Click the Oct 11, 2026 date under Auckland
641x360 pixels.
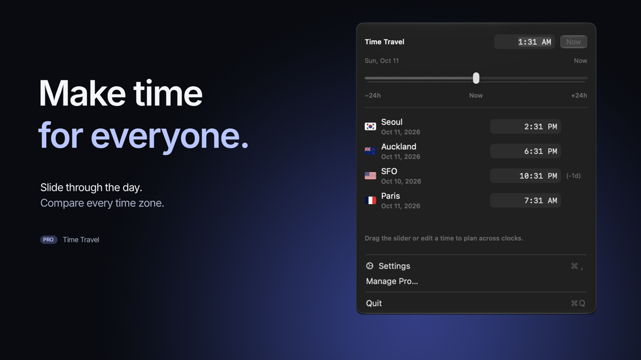(x=401, y=157)
